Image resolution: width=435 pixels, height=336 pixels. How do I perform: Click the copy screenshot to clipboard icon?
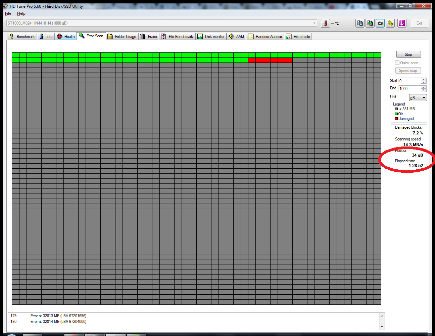tap(370, 23)
